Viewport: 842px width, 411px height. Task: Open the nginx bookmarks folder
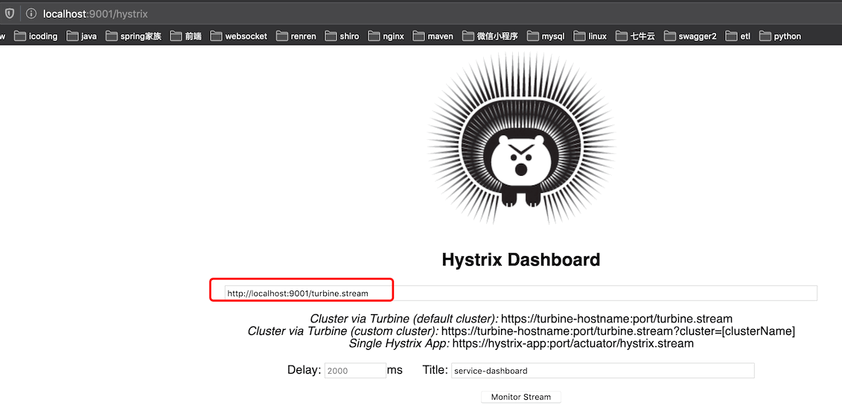386,36
